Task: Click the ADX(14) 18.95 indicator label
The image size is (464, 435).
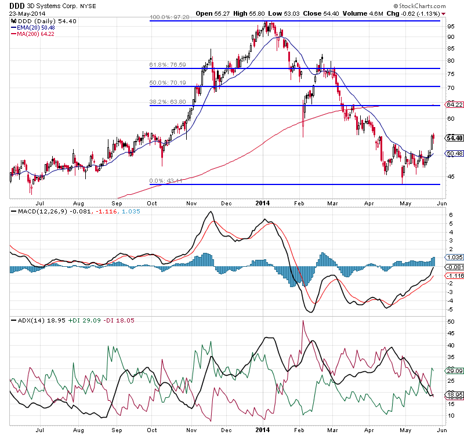Action: pos(41,321)
